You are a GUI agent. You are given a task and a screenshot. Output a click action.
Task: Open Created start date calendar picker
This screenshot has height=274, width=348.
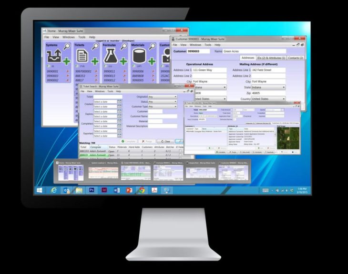(x=119, y=102)
